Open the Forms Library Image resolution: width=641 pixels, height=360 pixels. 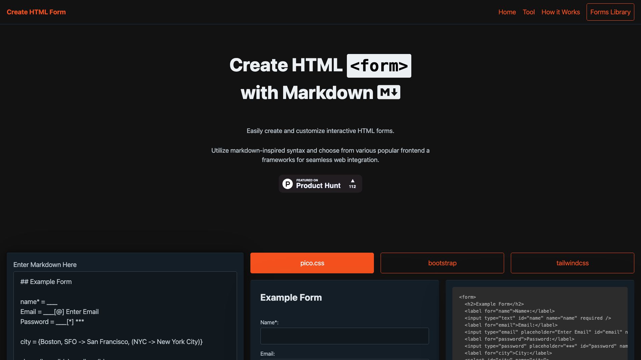pyautogui.click(x=610, y=12)
